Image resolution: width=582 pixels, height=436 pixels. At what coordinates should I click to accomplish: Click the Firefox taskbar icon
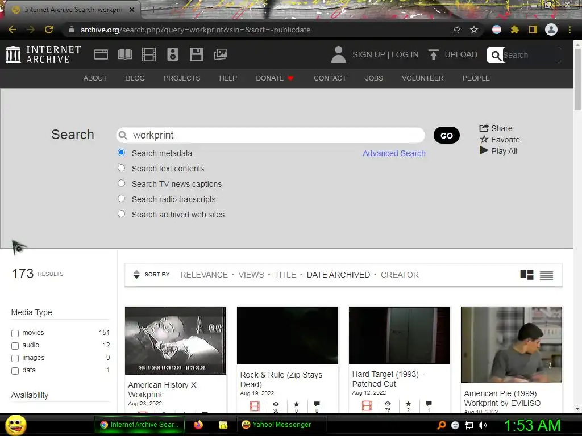click(x=198, y=425)
